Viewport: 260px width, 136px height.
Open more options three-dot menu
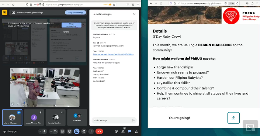(x=91, y=131)
